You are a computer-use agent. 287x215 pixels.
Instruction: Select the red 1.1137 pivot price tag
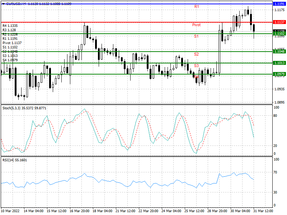279,22
